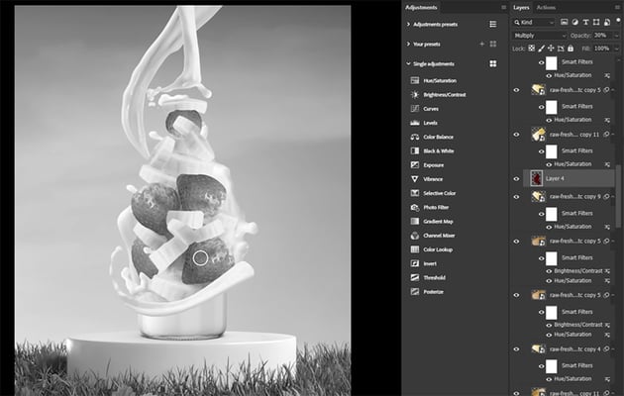Add an Invert adjustment
624x396 pixels.
pyautogui.click(x=424, y=263)
